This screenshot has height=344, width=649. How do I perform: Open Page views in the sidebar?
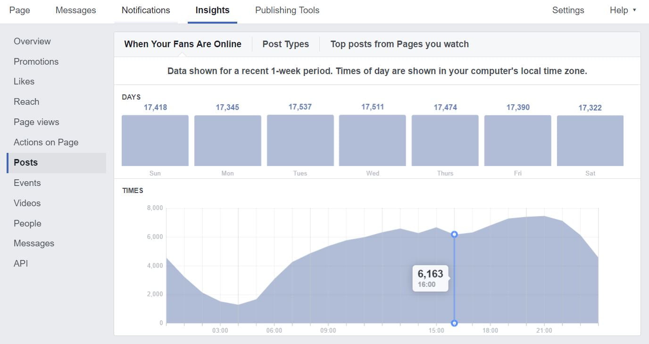tap(36, 122)
